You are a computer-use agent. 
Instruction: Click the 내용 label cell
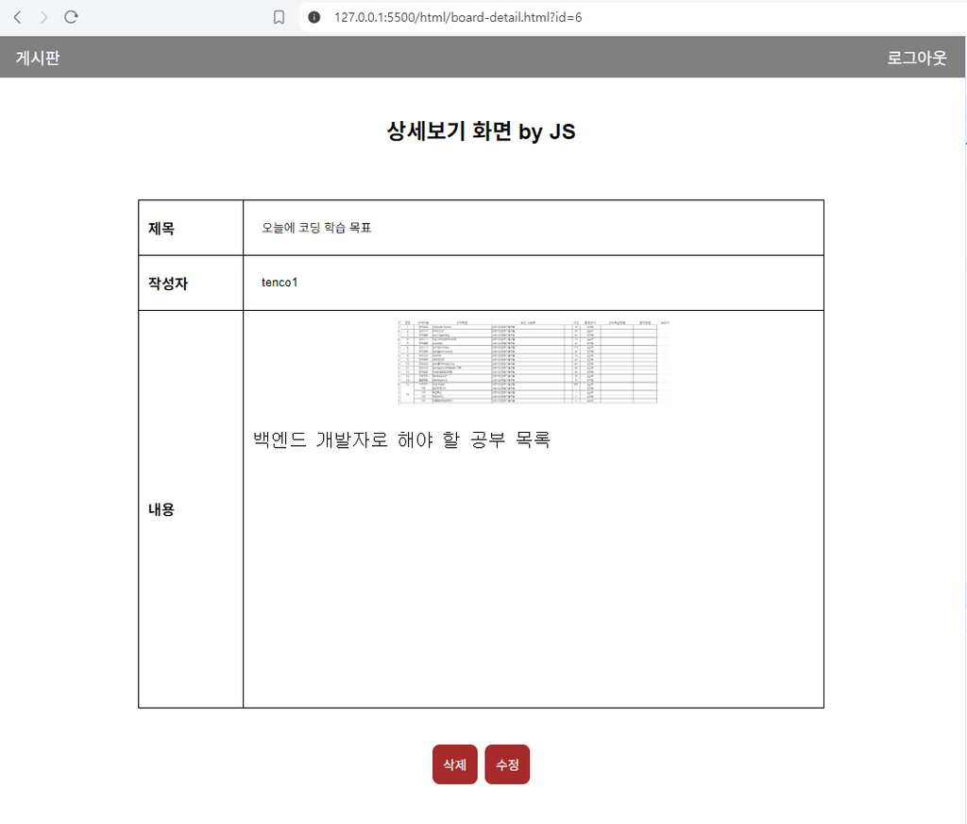pos(191,509)
